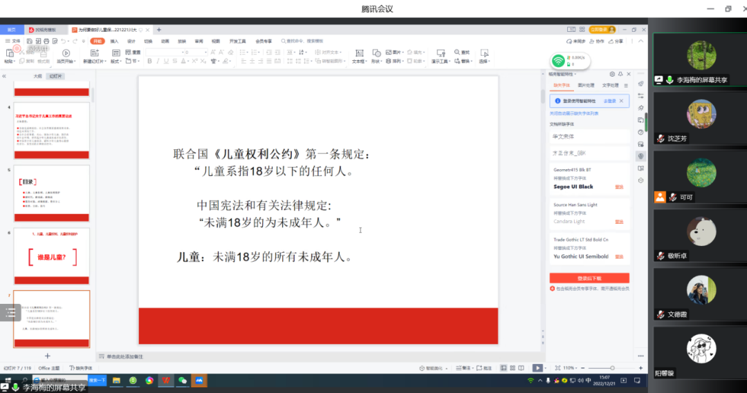Insert a text box (文本框)
The image size is (747, 393).
(x=358, y=55)
